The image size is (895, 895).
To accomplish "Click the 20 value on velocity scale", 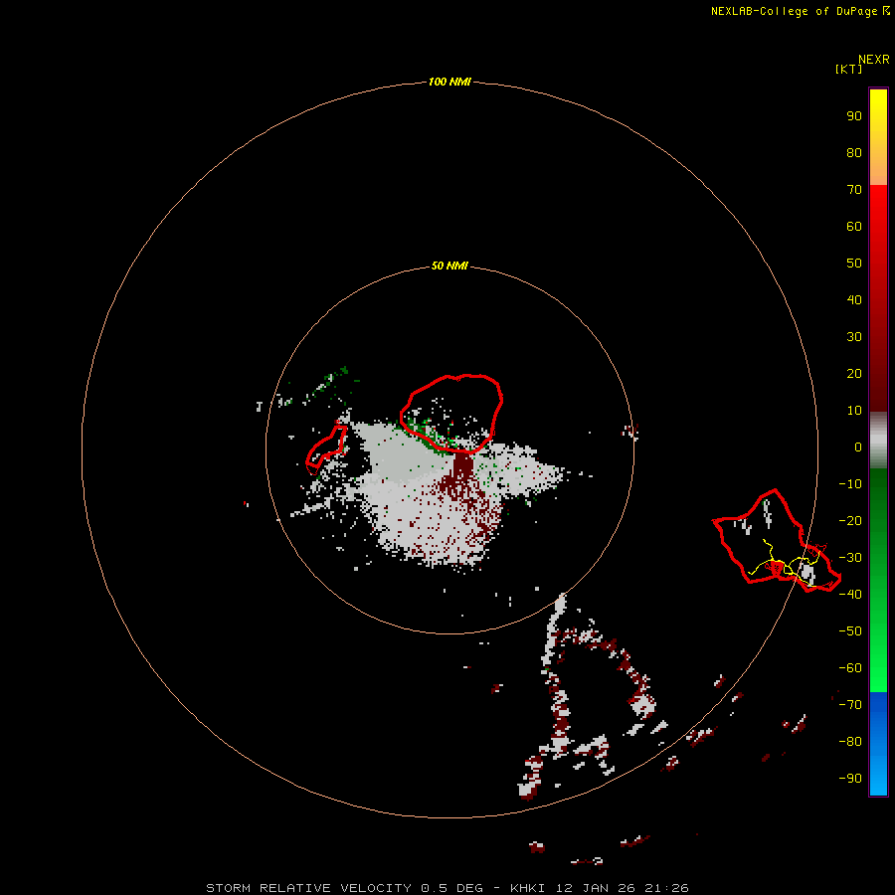I will (x=854, y=373).
